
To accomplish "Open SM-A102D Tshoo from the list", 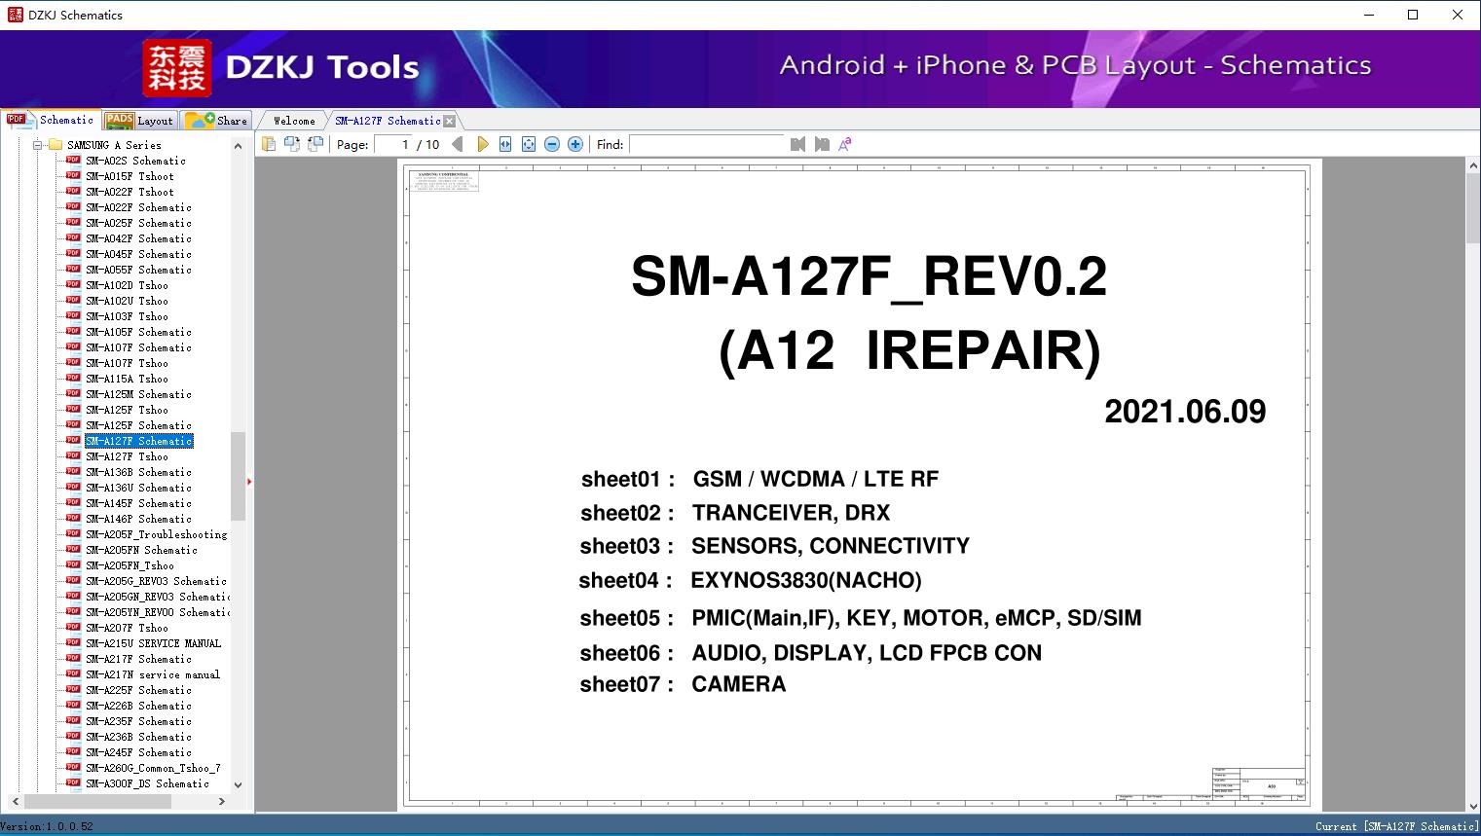I will (127, 285).
